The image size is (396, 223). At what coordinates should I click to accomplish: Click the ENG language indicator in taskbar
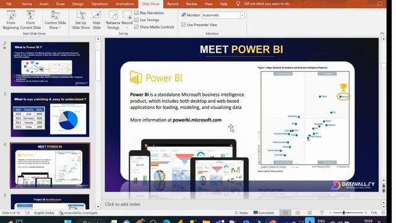pyautogui.click(x=321, y=221)
